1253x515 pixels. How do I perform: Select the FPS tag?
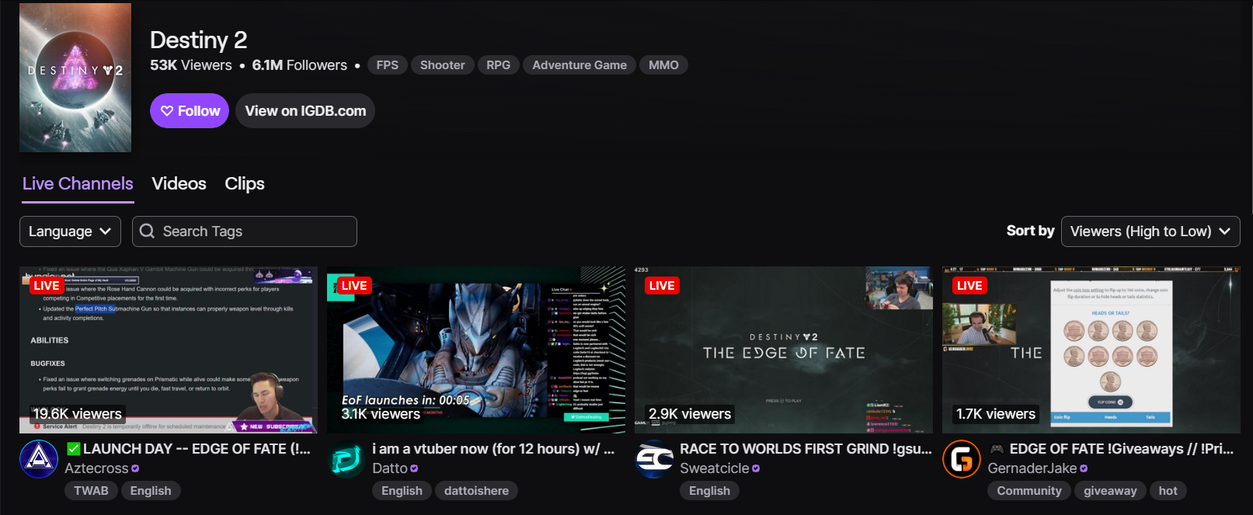tap(387, 65)
